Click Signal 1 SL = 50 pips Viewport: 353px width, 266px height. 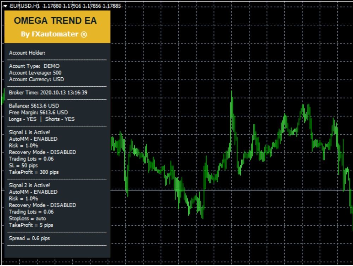tap(23, 165)
